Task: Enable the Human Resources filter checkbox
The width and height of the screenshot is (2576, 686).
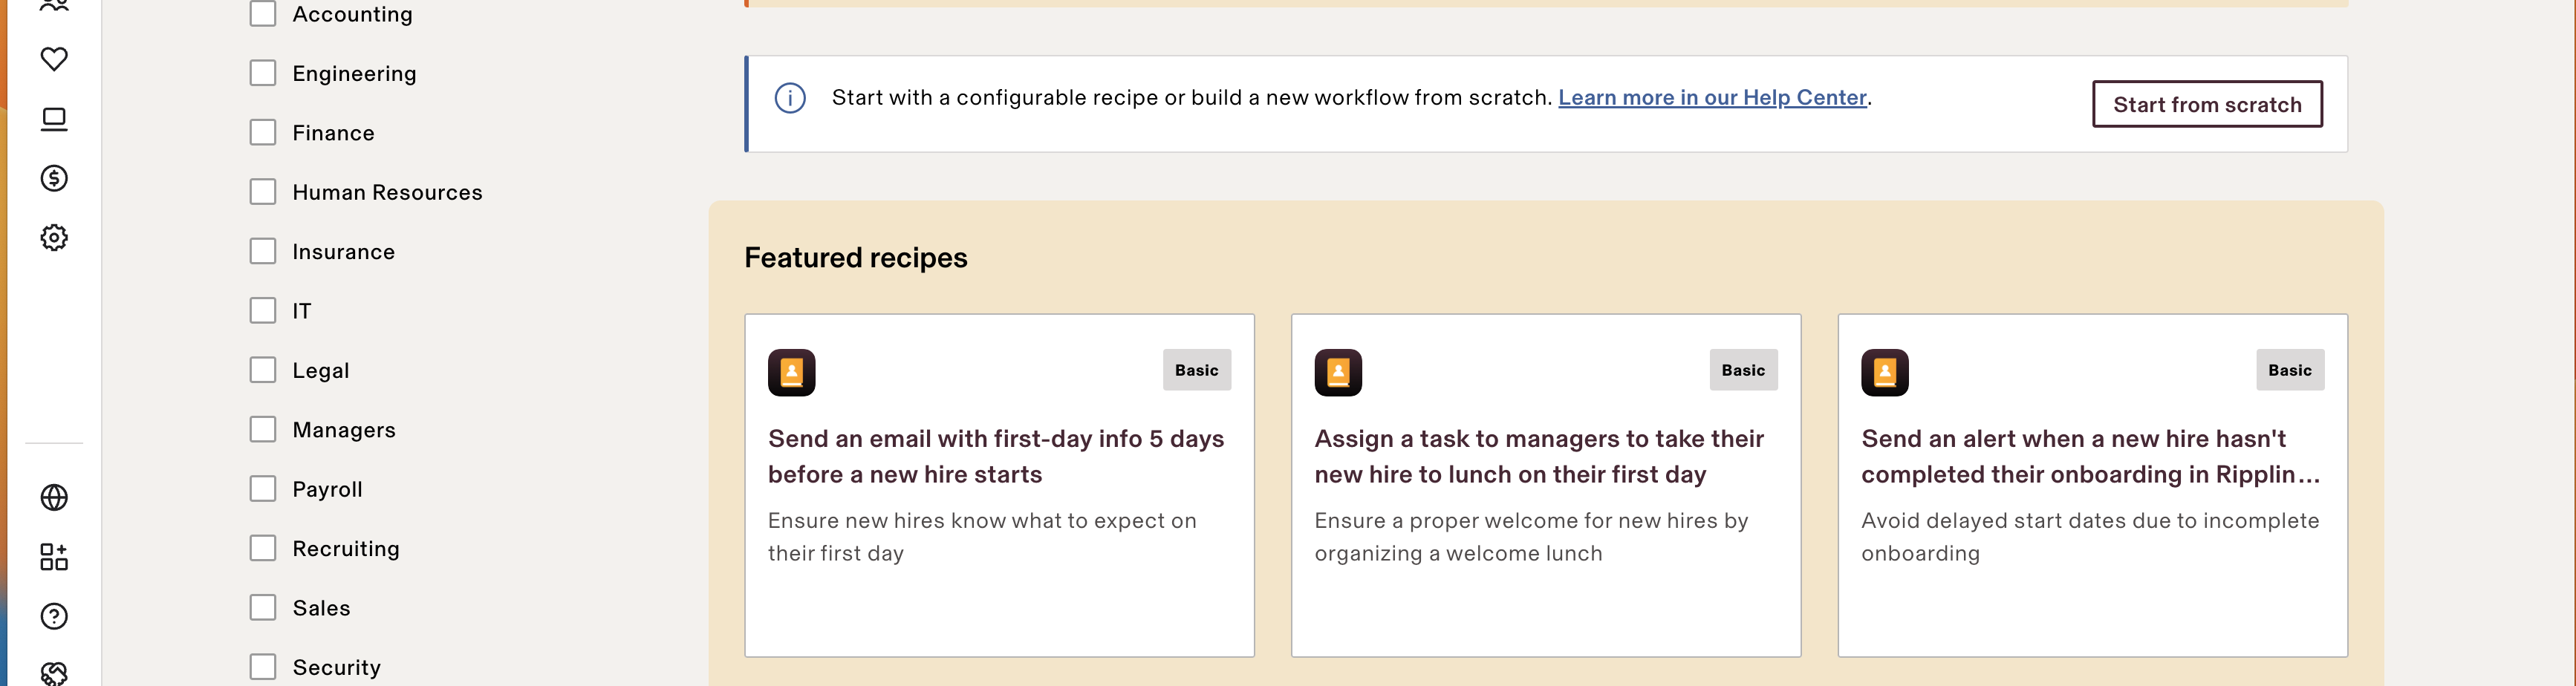Action: click(x=262, y=191)
